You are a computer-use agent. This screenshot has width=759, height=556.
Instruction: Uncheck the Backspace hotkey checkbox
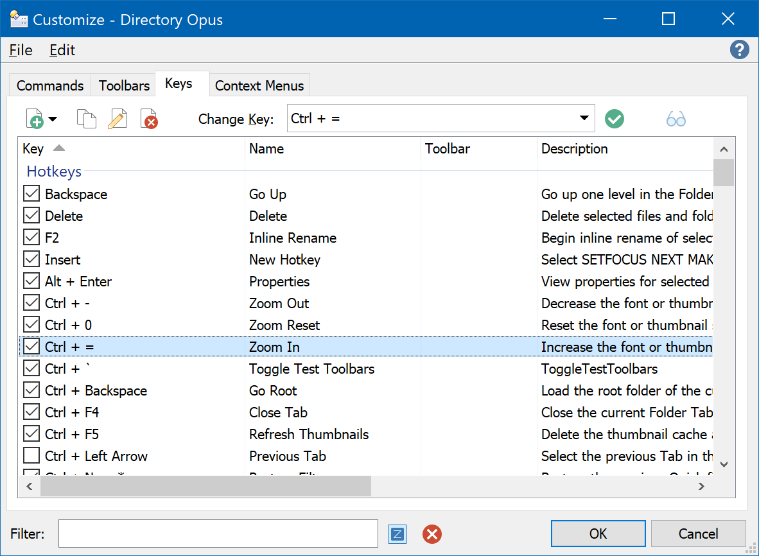click(x=31, y=193)
